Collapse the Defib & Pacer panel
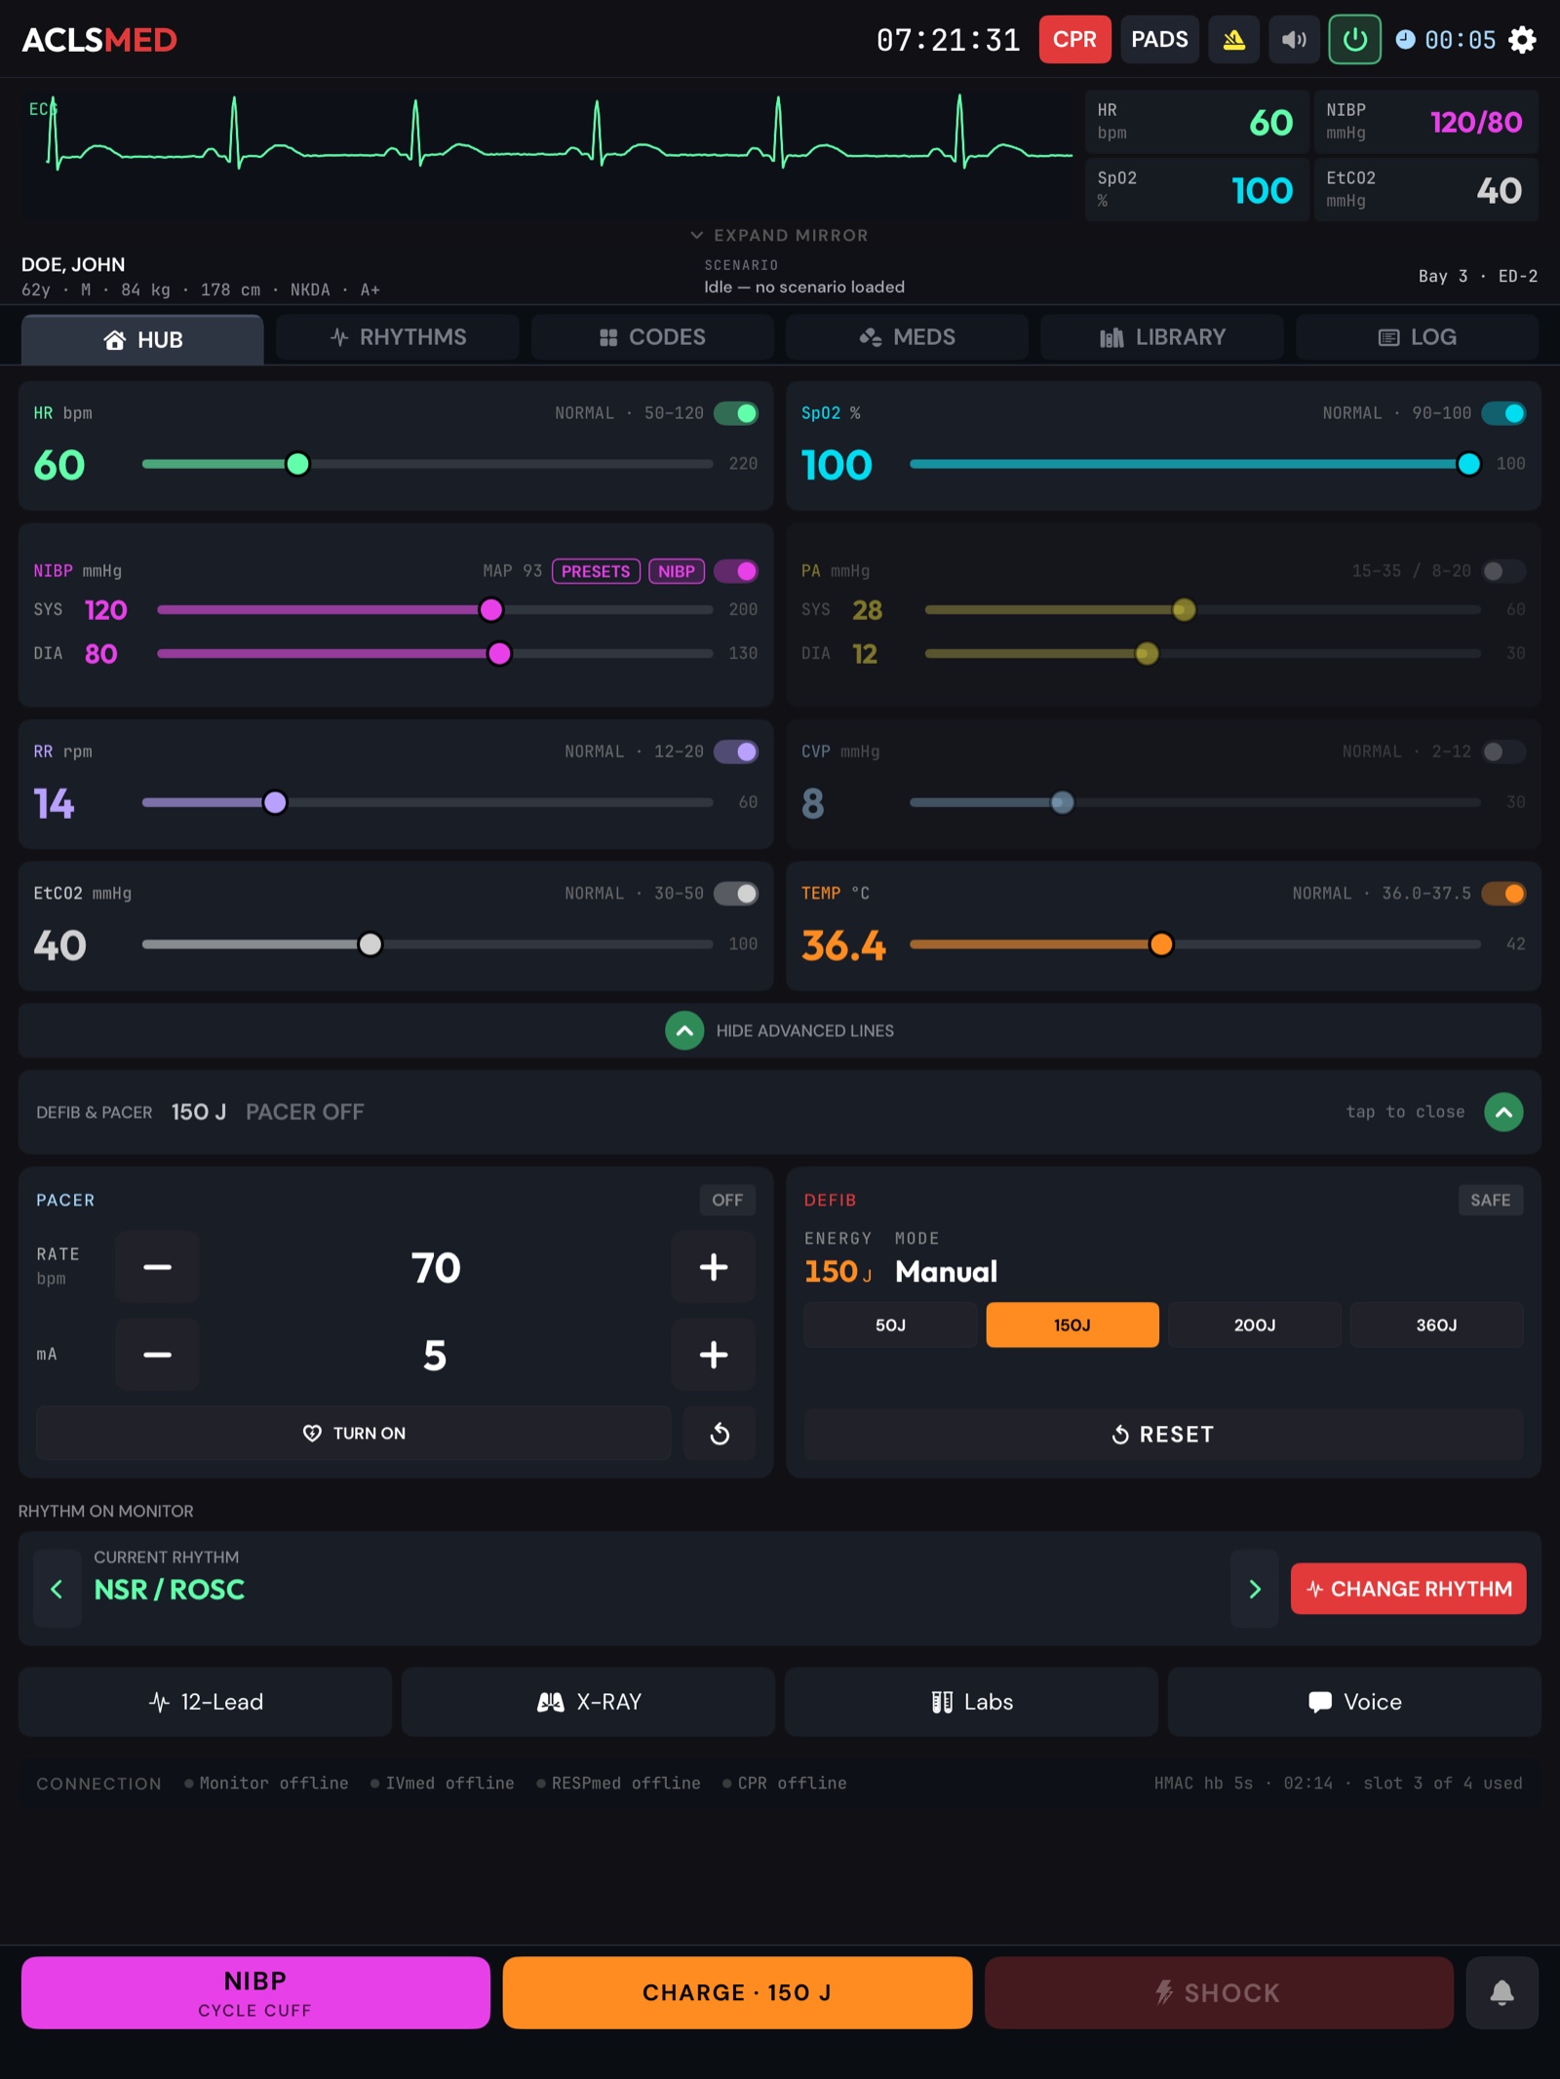 (x=1503, y=1112)
